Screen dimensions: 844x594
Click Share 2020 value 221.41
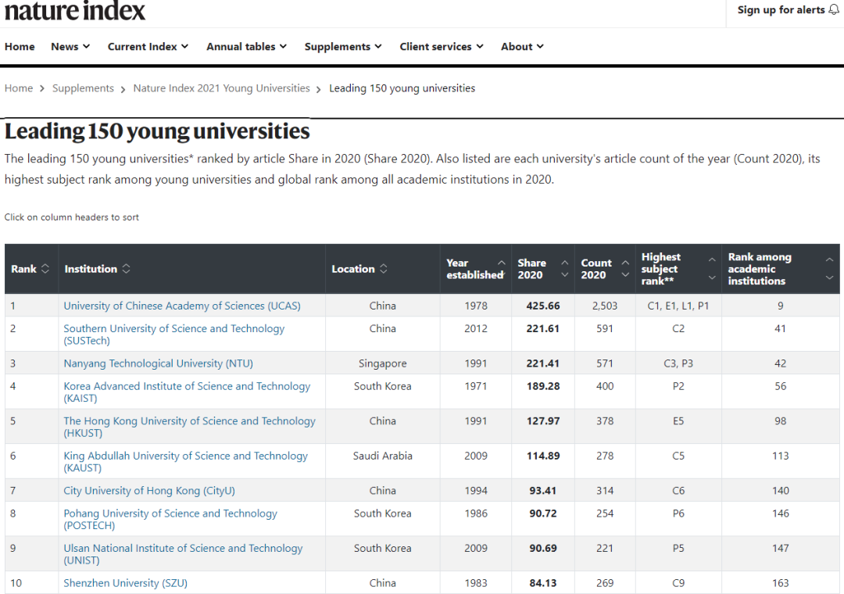pos(542,363)
